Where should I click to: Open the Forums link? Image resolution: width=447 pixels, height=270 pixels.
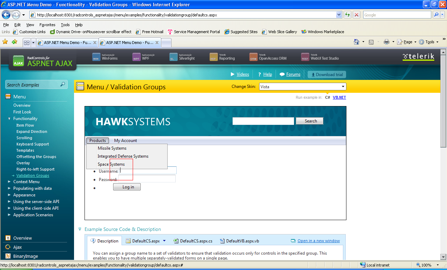click(x=293, y=74)
